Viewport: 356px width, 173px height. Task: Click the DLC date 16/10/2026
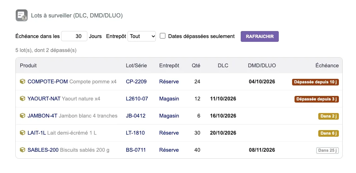(x=223, y=116)
